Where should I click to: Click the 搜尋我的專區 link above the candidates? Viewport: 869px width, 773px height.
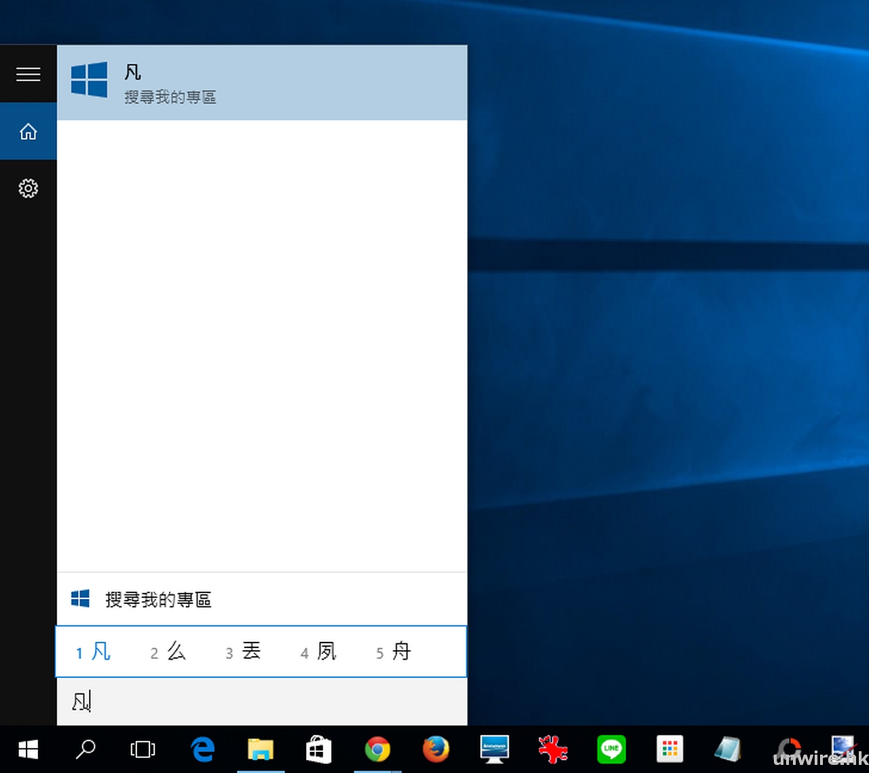(x=158, y=599)
